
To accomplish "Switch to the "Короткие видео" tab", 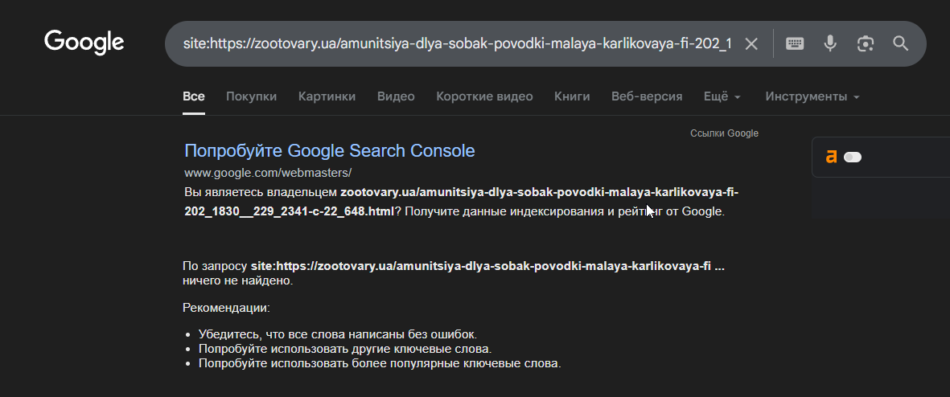I will point(484,96).
